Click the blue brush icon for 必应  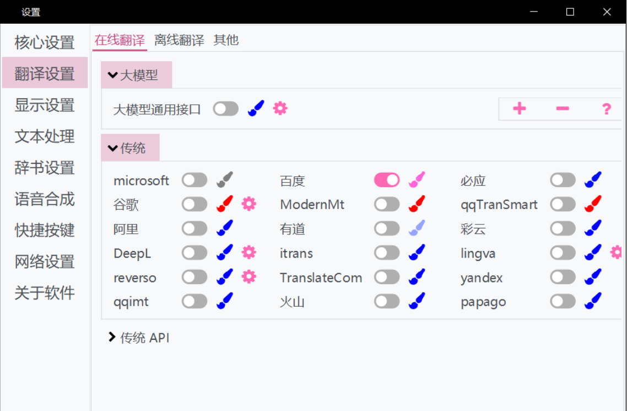[593, 180]
